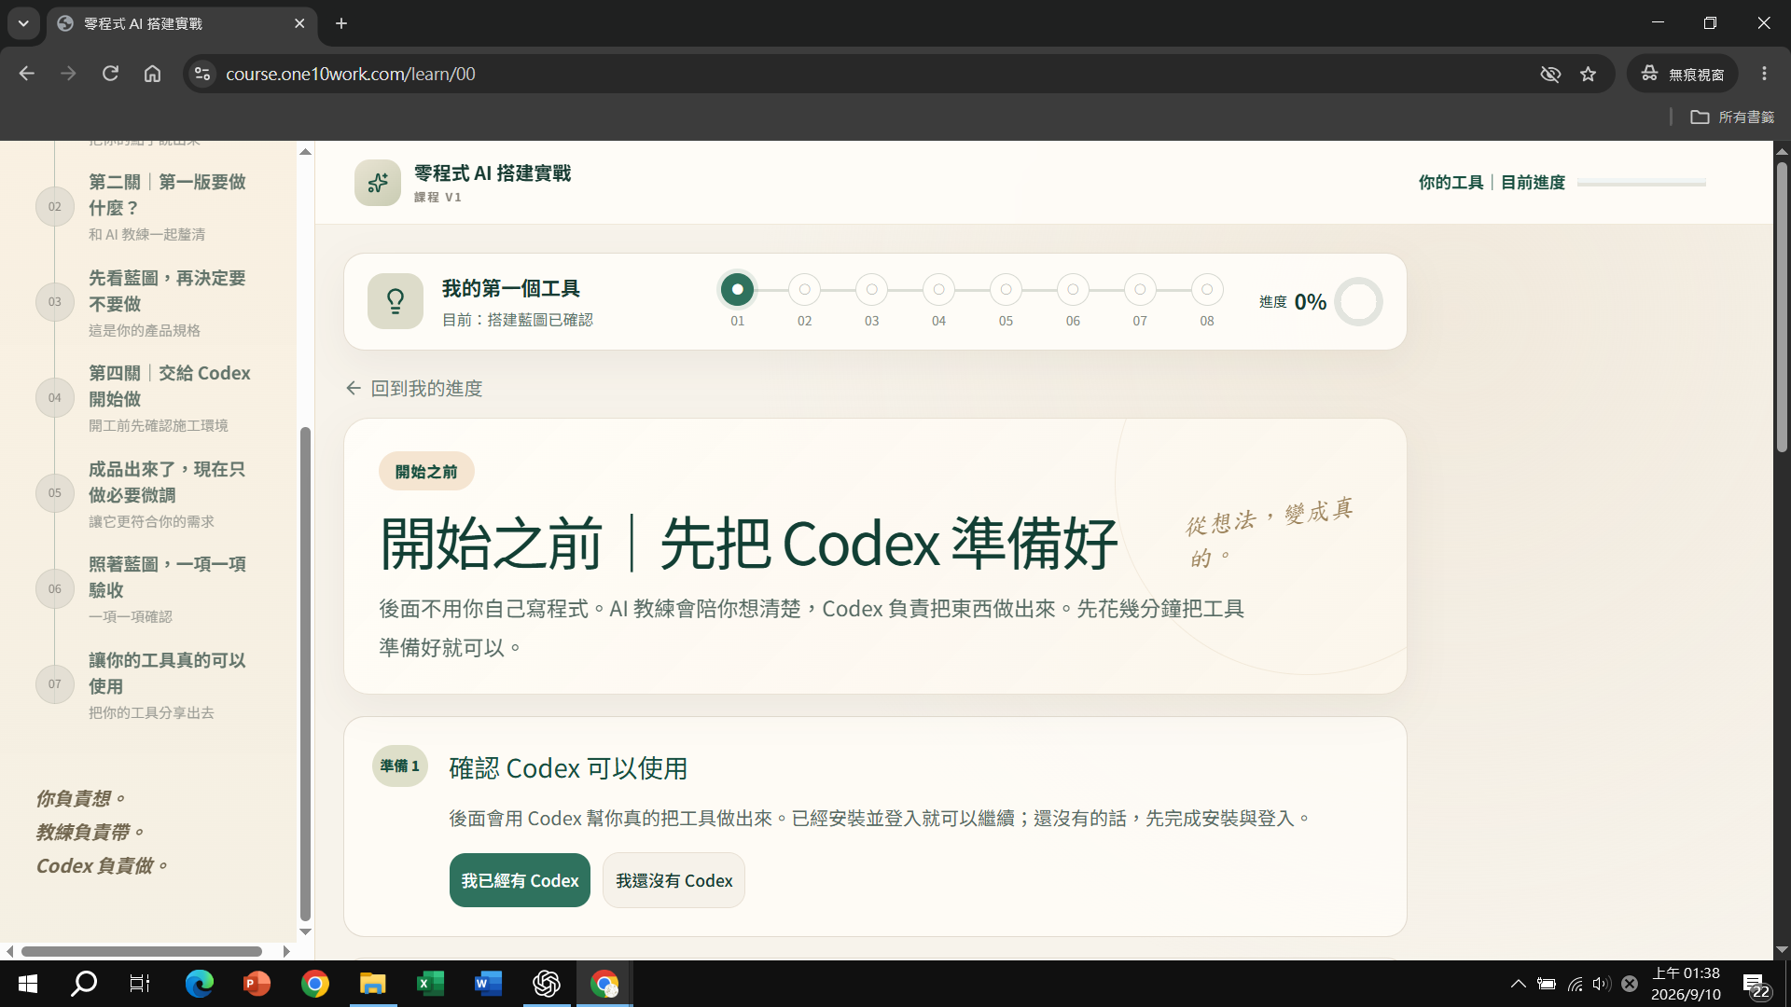
Task: Click the eye-slash tracking protection icon
Action: (x=1550, y=74)
